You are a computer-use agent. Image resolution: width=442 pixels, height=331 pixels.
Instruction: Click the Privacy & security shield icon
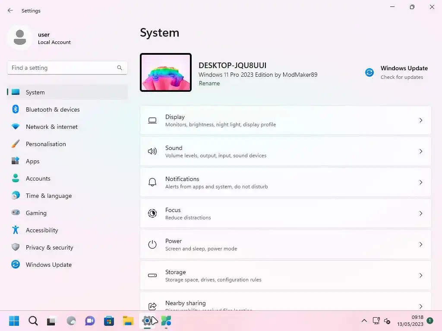(16, 247)
